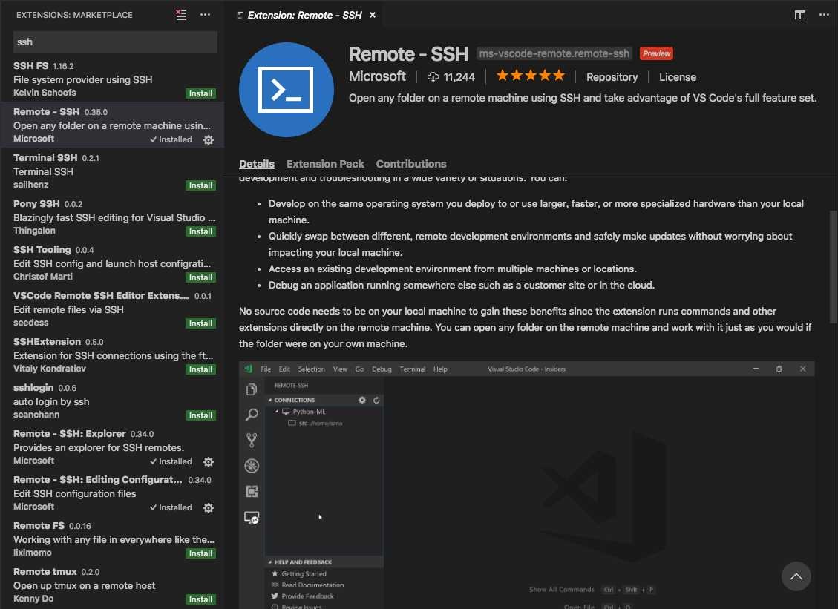Select the Extension: Remote - SSH editor tab
This screenshot has height=609, width=838.
point(304,15)
